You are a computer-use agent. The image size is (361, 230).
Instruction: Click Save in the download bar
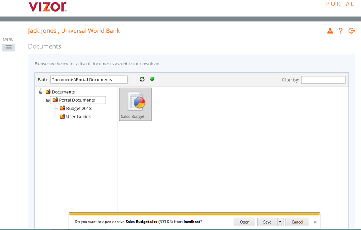pyautogui.click(x=267, y=222)
